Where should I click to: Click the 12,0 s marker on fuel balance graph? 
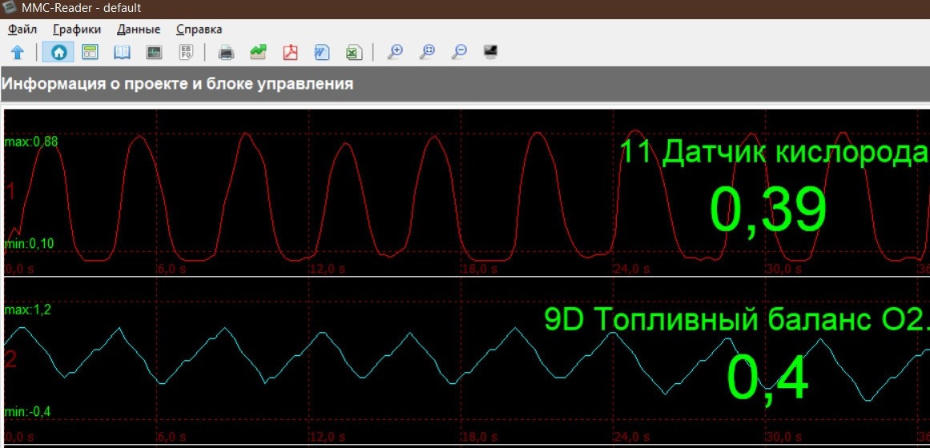(328, 438)
